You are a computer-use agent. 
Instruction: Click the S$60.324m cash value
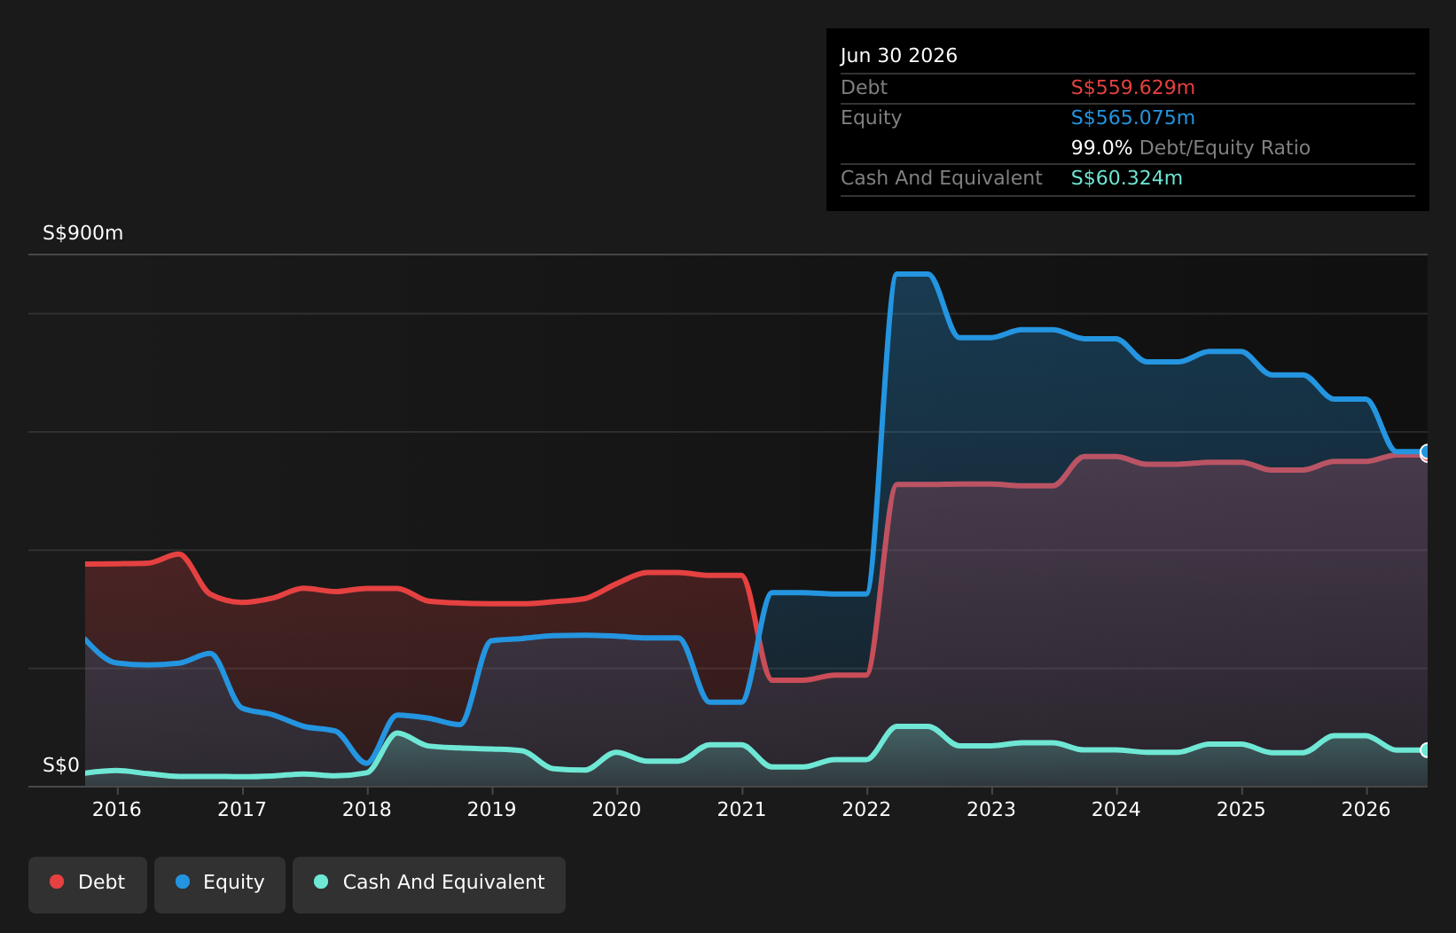pos(1127,178)
